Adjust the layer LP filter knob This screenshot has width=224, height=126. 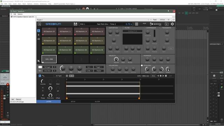click(50, 88)
